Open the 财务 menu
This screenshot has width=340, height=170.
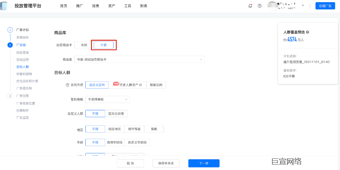tap(144, 6)
